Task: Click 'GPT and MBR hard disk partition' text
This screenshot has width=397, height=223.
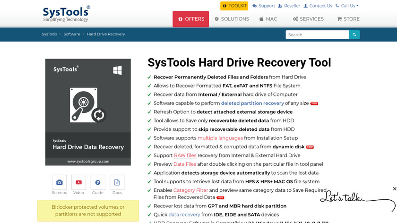Action: (x=247, y=206)
